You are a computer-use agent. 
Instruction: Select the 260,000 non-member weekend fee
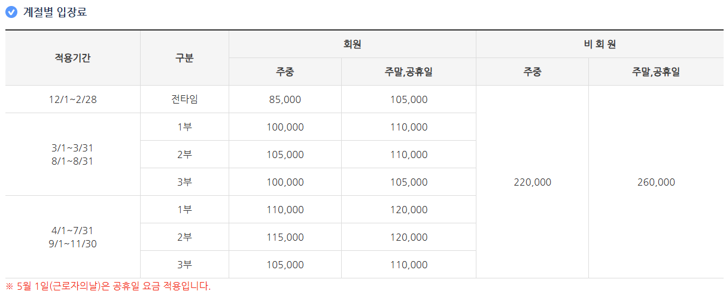(x=656, y=182)
